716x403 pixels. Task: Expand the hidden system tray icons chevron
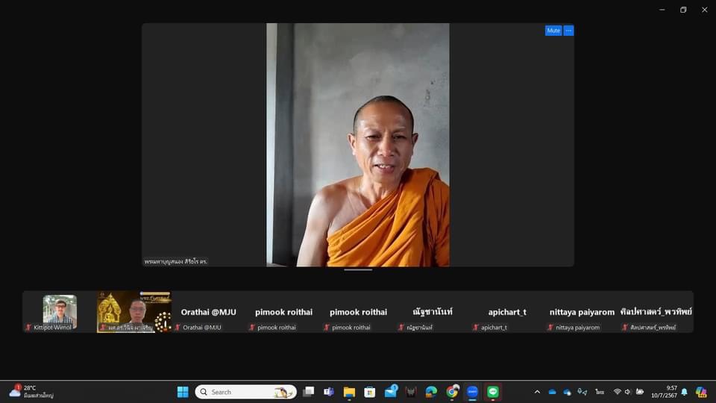pos(537,392)
